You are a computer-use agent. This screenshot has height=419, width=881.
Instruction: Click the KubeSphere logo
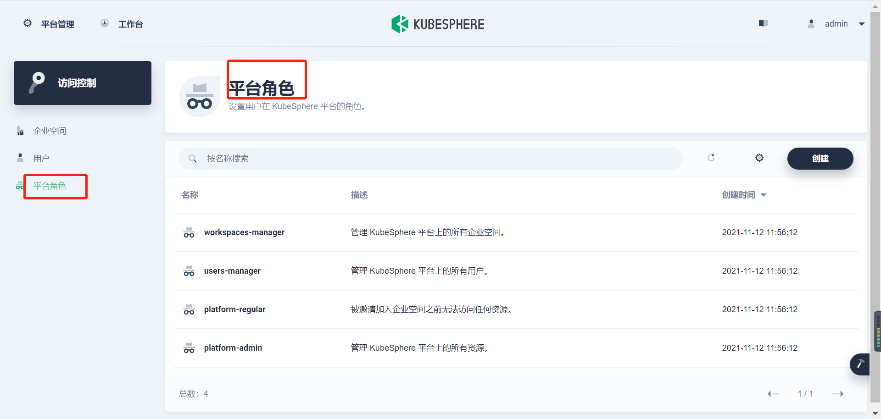click(438, 24)
